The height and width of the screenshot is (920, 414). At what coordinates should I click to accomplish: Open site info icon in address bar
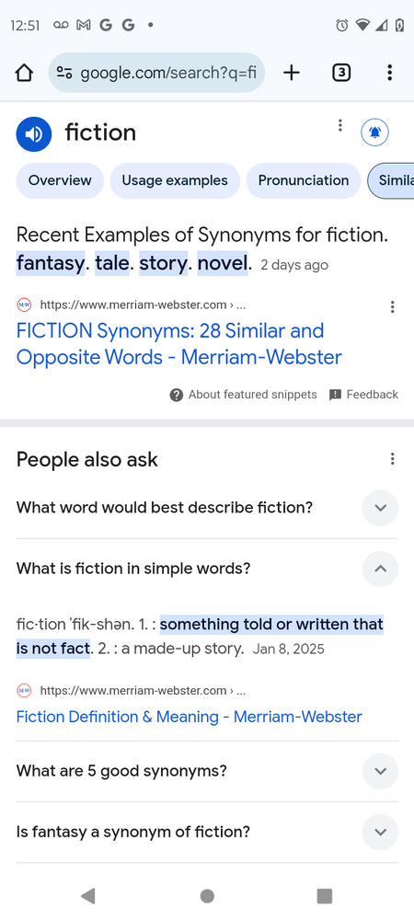pyautogui.click(x=63, y=73)
